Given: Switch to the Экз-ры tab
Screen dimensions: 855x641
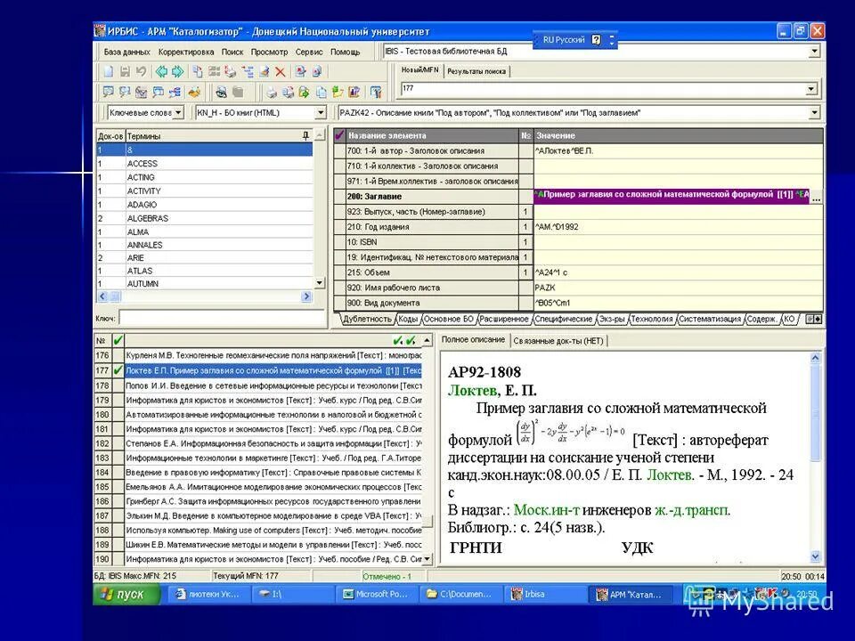Looking at the screenshot, I should click(x=611, y=319).
